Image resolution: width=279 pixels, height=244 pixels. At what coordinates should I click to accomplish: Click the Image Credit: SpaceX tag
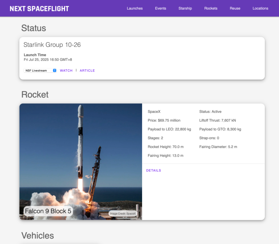click(x=123, y=214)
